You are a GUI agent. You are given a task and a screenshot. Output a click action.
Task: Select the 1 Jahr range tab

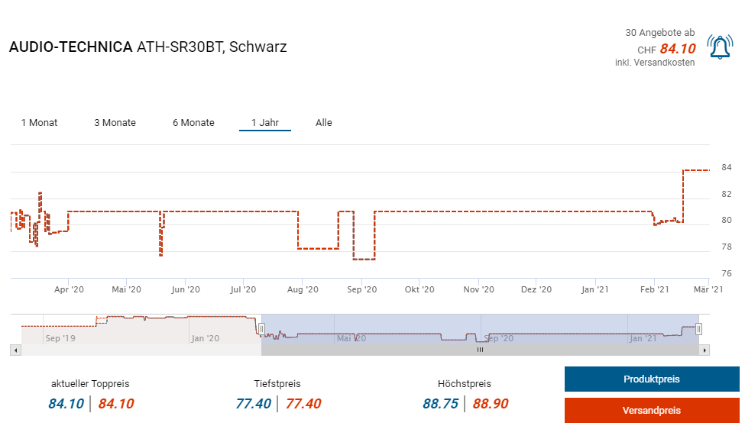[265, 123]
